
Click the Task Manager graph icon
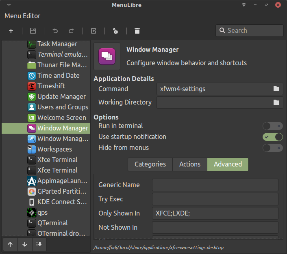coord(32,44)
